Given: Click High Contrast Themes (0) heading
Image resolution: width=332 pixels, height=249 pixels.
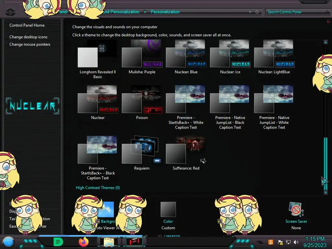Looking at the screenshot, I should coord(98,188).
